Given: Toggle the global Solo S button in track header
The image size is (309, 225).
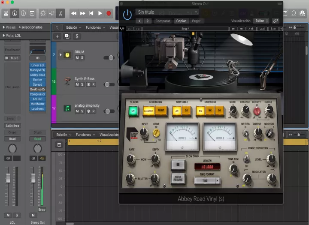Looking at the screenshot, I should point(77,36).
